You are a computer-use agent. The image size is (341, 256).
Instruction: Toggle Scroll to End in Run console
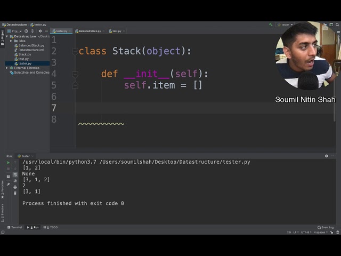15,181
